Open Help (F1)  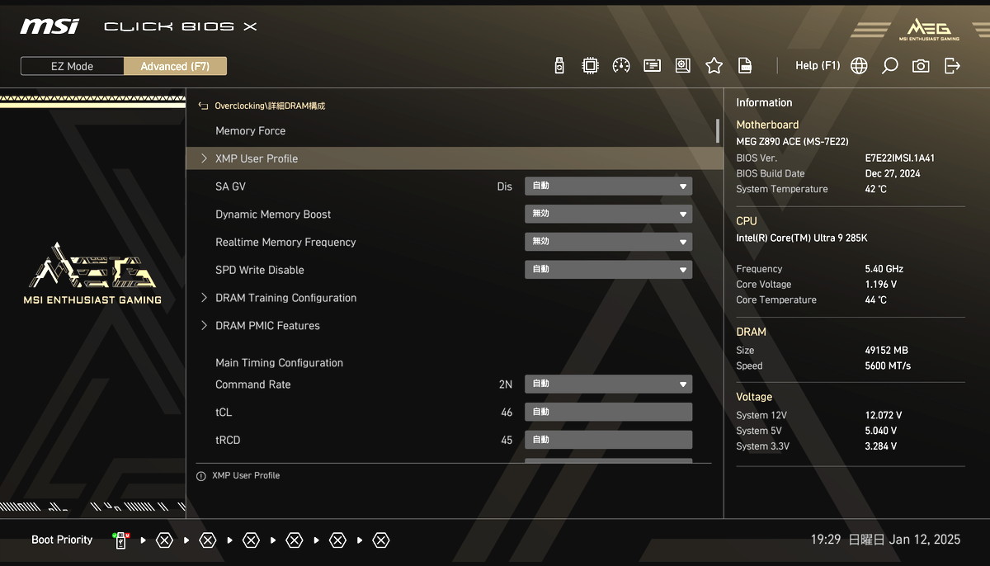818,66
